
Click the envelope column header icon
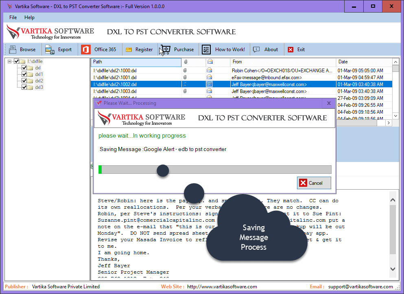coord(210,62)
